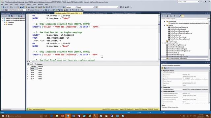Expand the Databases folder in Object Explorer
Viewport: 211px width, 118px height.
[x=4, y=23]
